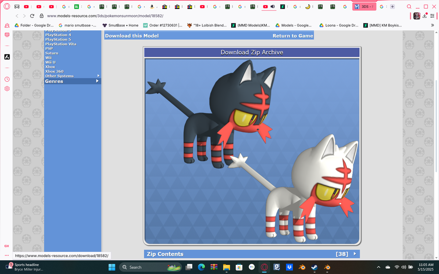This screenshot has width=439, height=274.
Task: Open File Explorer from the taskbar
Action: pos(226,267)
